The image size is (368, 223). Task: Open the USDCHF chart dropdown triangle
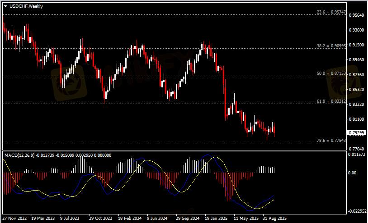5,6
